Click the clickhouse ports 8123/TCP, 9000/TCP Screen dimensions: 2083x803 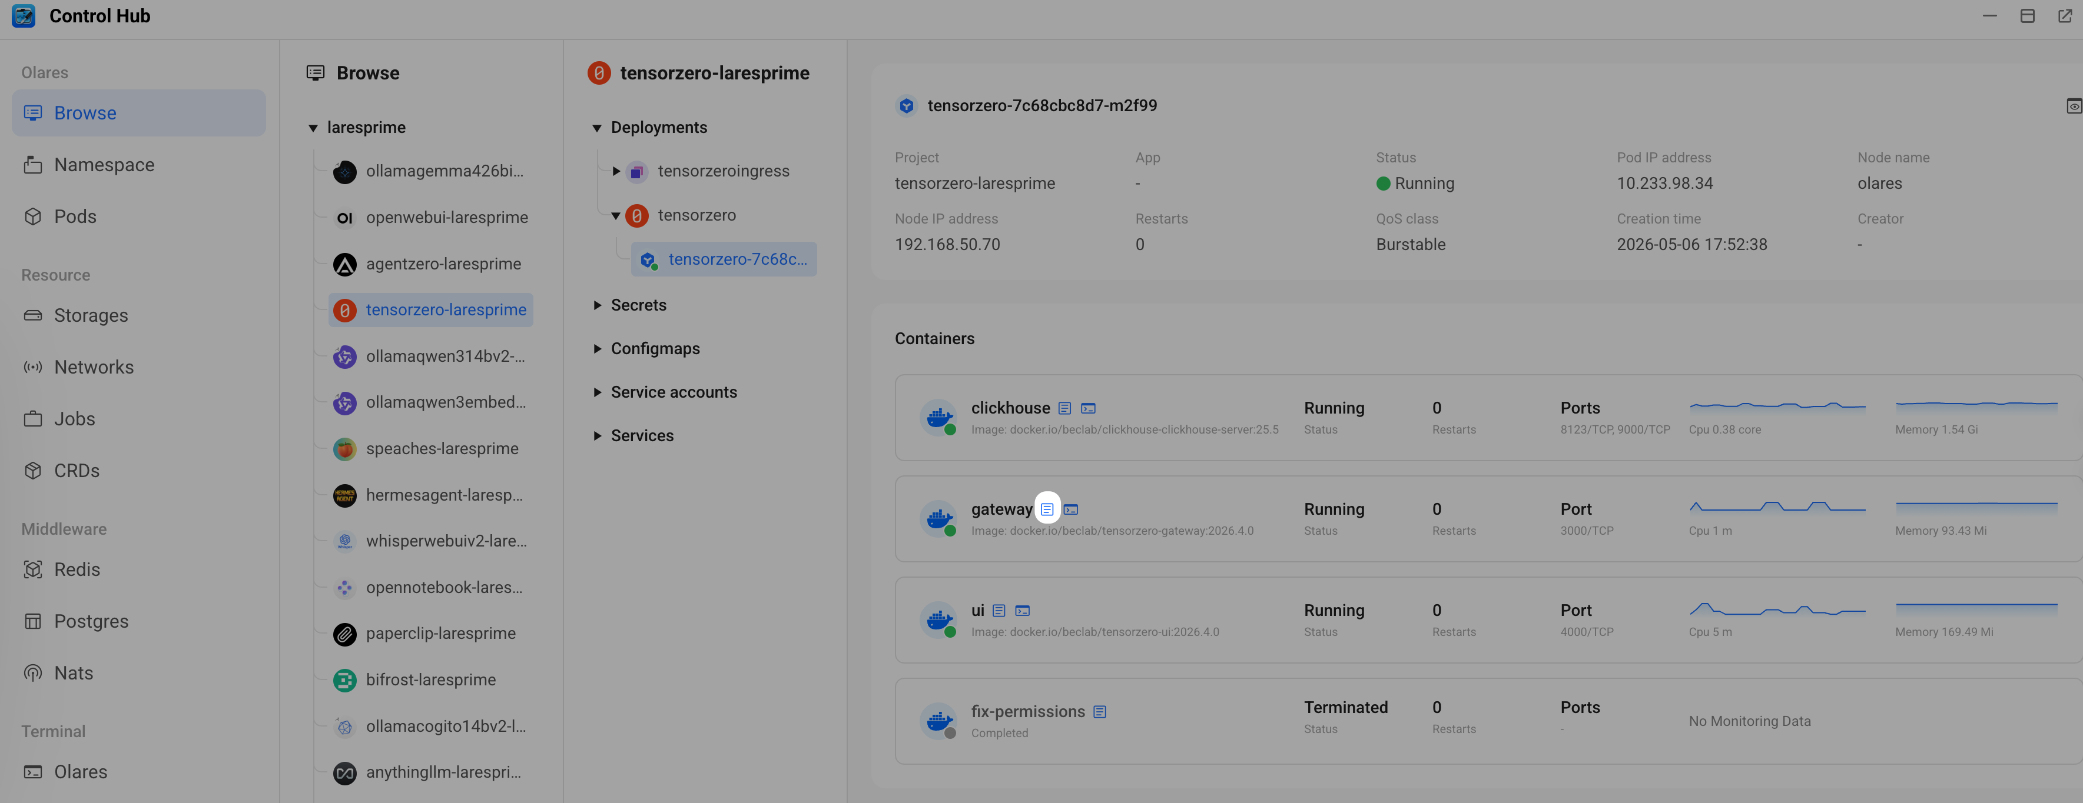click(x=1616, y=430)
